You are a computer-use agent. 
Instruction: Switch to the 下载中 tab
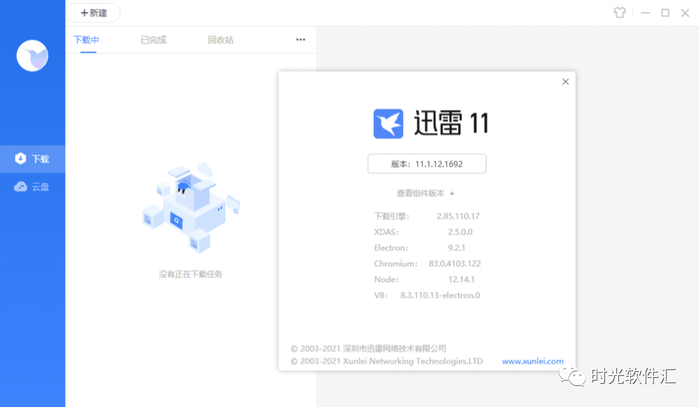coord(87,40)
